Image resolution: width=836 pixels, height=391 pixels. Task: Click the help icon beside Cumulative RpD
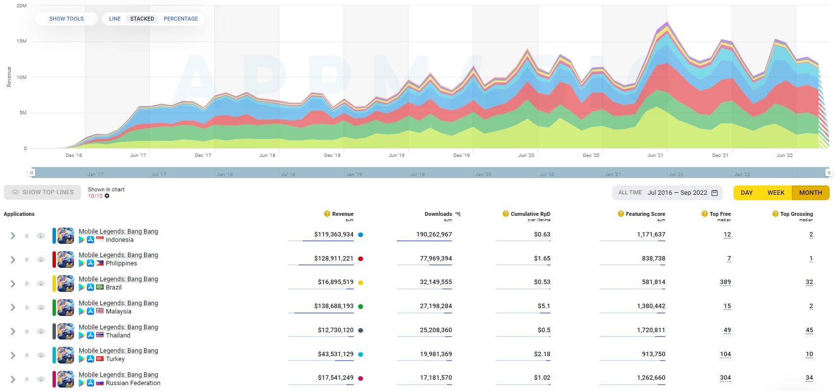[x=506, y=214]
